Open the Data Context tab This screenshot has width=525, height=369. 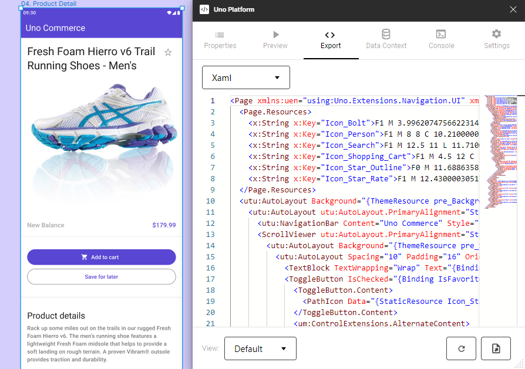point(386,40)
